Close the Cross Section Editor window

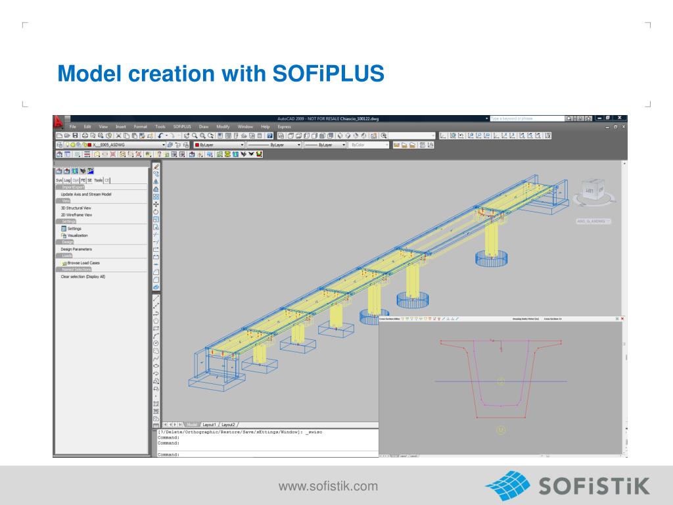coord(622,319)
